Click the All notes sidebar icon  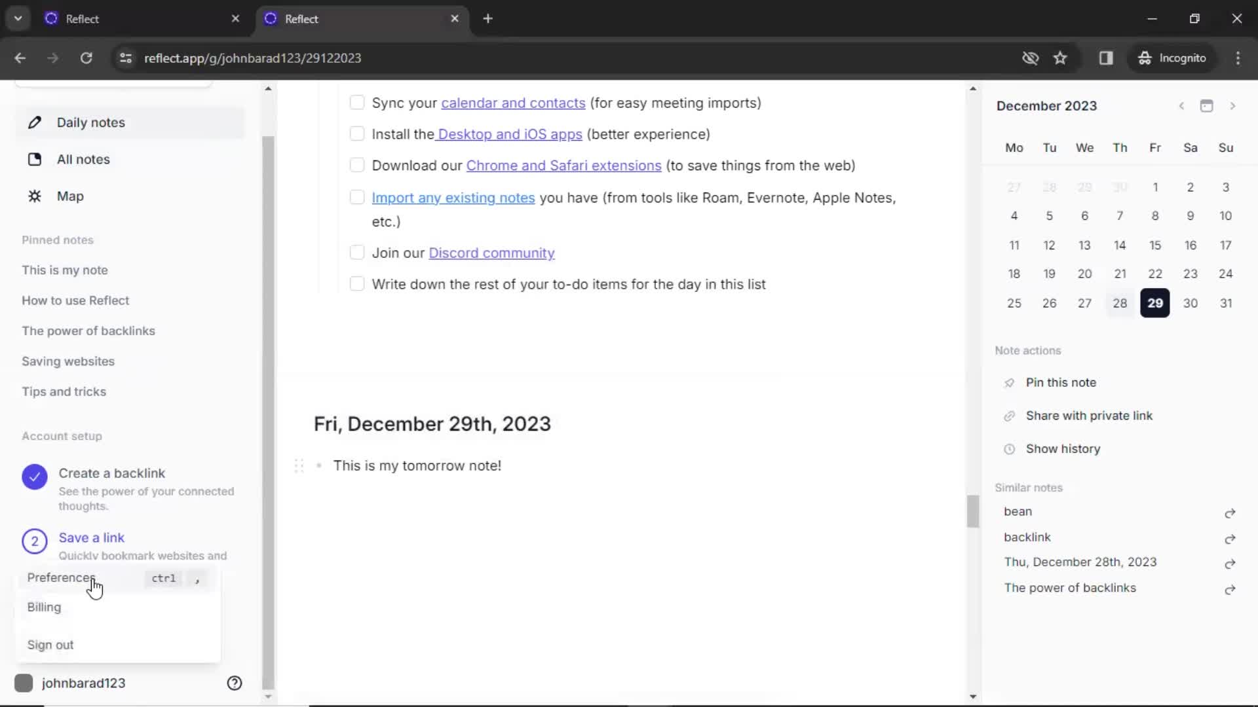click(x=33, y=159)
